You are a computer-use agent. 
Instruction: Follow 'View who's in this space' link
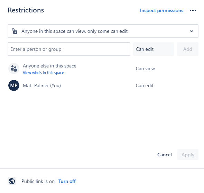tap(43, 73)
